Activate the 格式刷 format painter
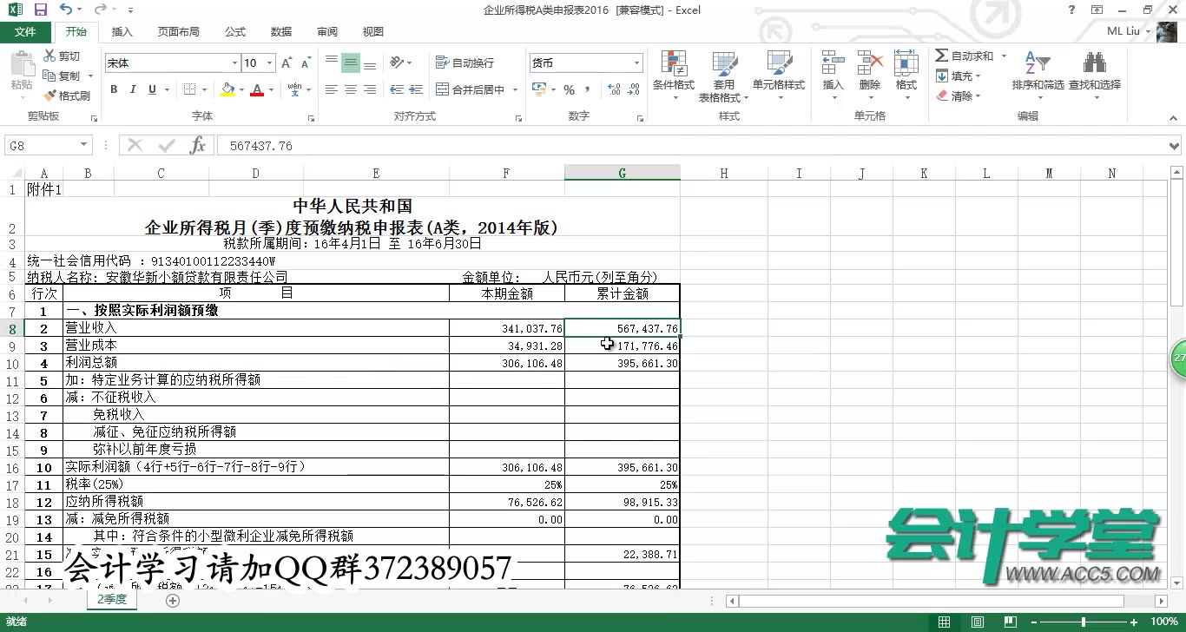Screen dimensions: 1186x632 [65, 95]
